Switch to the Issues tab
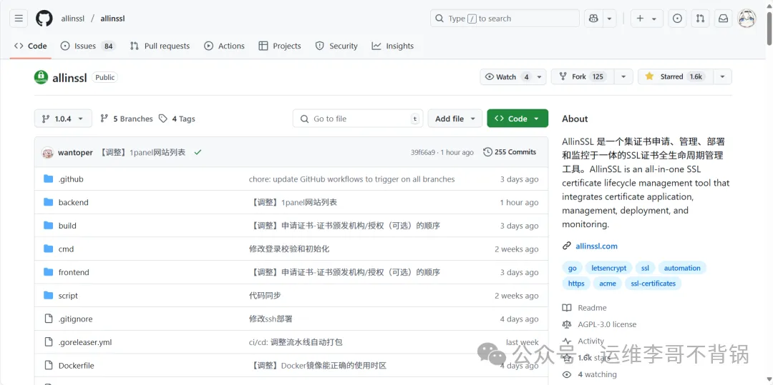 [87, 46]
